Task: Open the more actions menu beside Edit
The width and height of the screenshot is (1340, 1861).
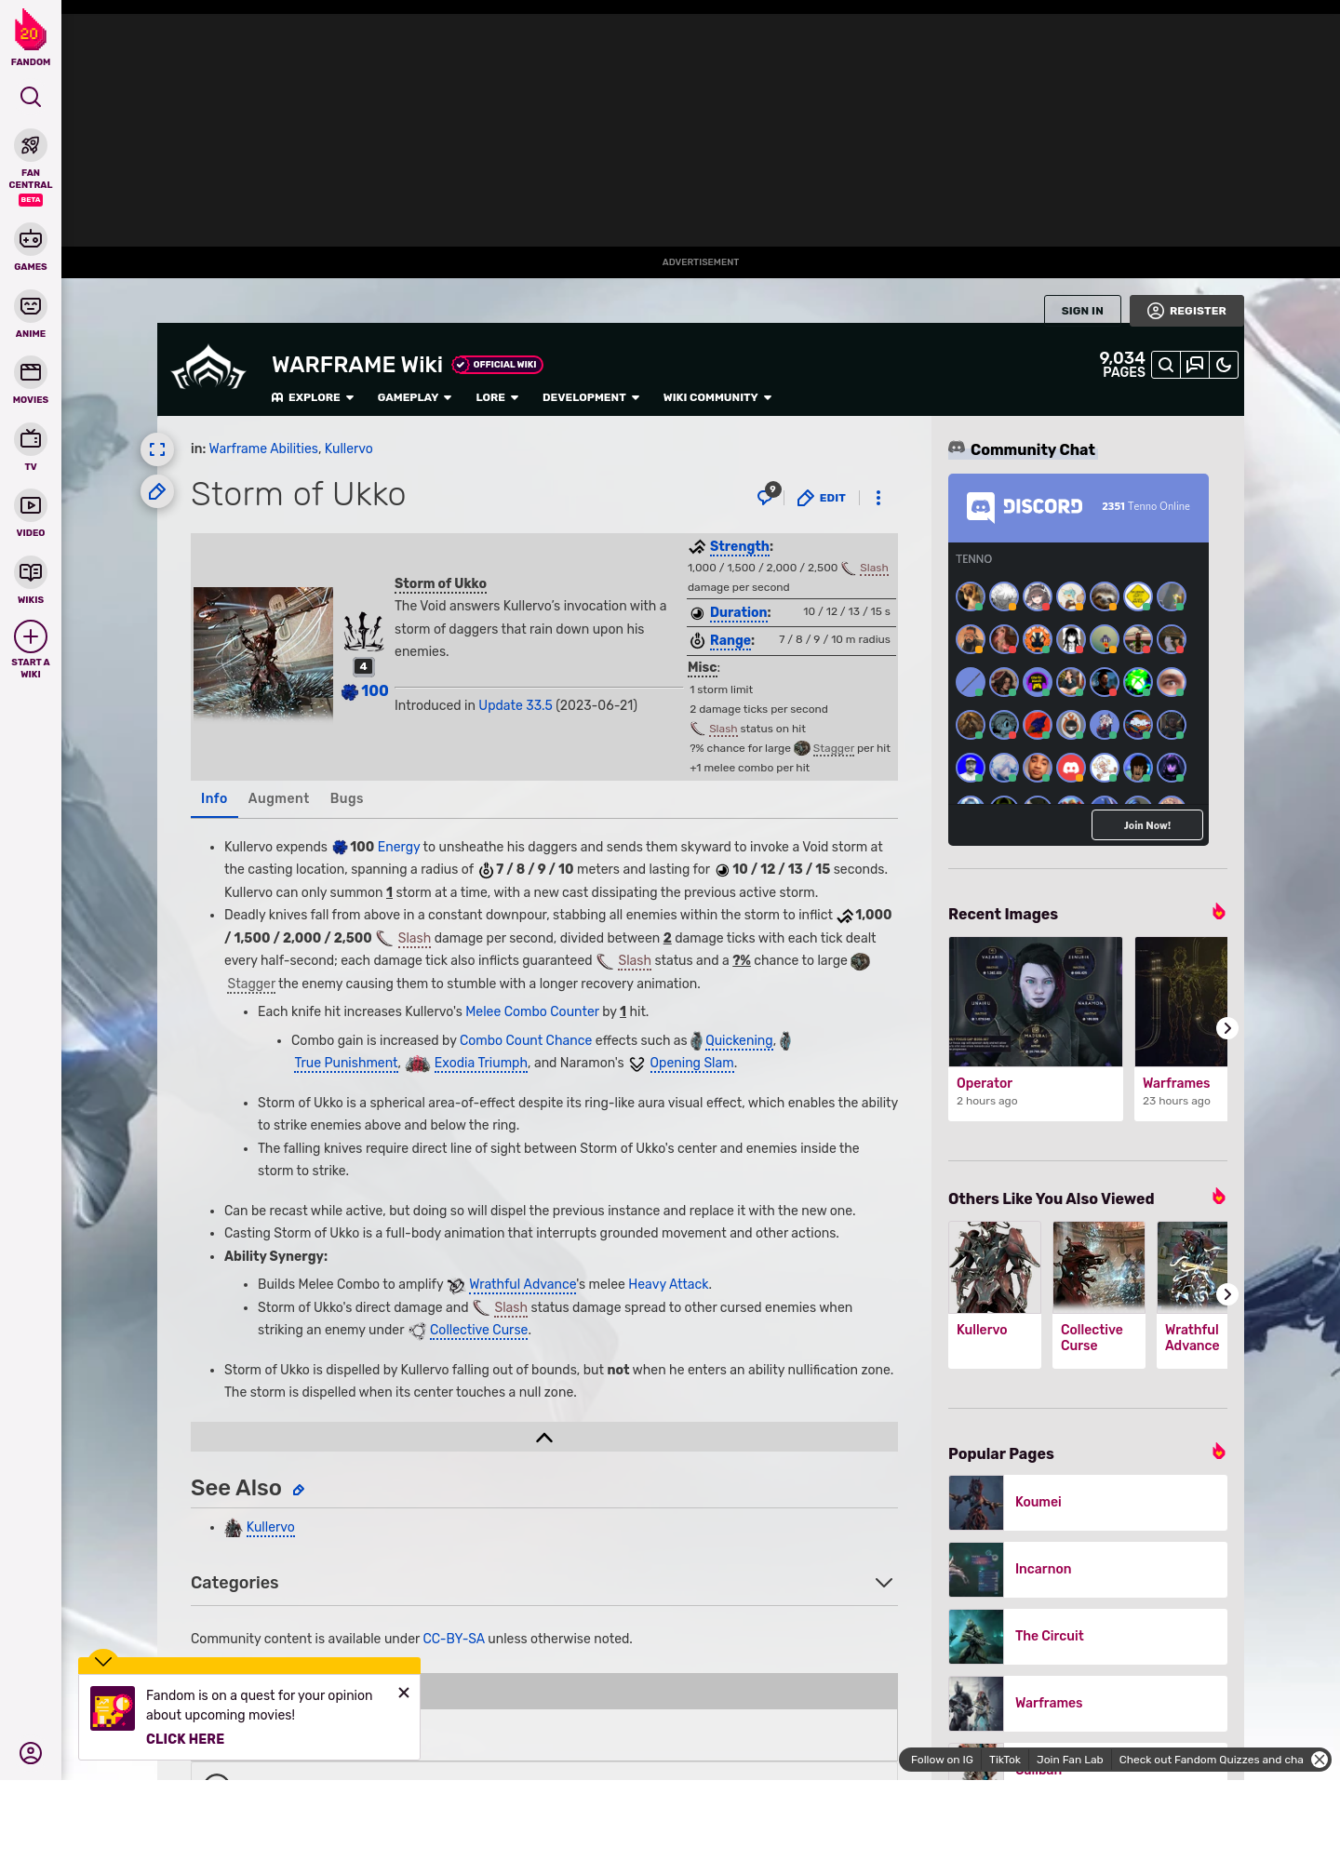Action: (878, 498)
